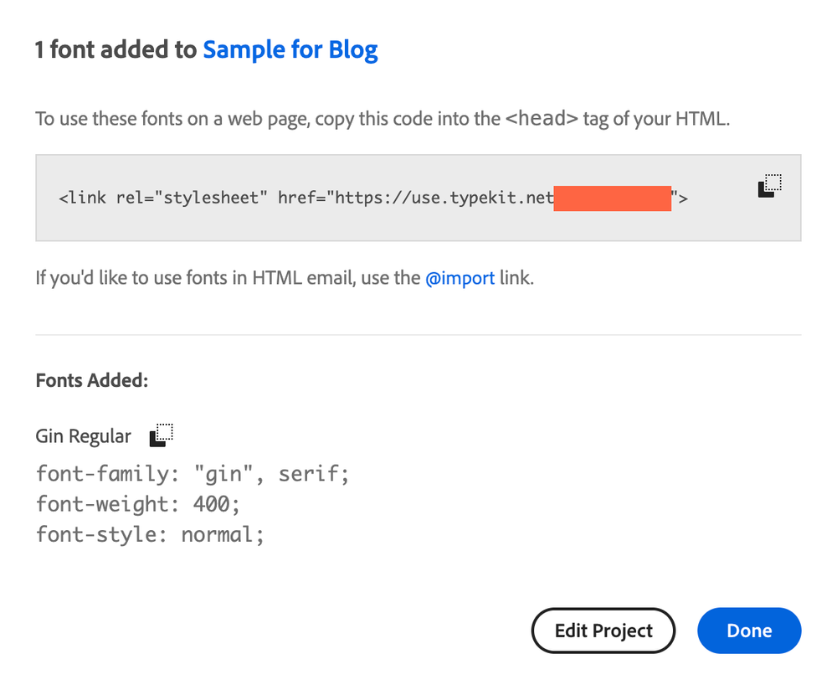Copy the embed code using the copy icon

click(769, 186)
